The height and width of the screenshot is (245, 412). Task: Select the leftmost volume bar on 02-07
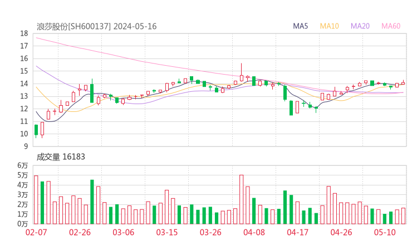point(36,200)
